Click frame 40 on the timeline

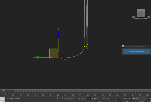coord(58,95)
